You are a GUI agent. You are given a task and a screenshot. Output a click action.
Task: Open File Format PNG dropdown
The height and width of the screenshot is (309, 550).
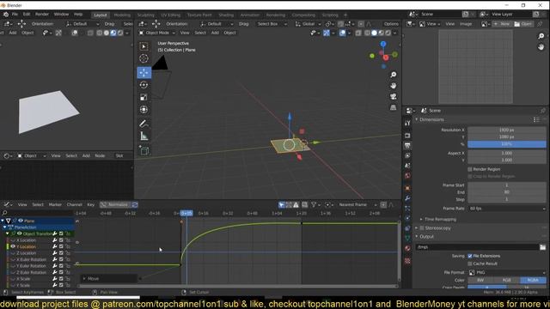coord(507,273)
